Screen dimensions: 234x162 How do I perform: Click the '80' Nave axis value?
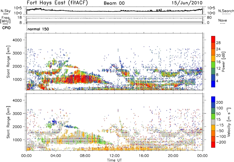click(209, 18)
